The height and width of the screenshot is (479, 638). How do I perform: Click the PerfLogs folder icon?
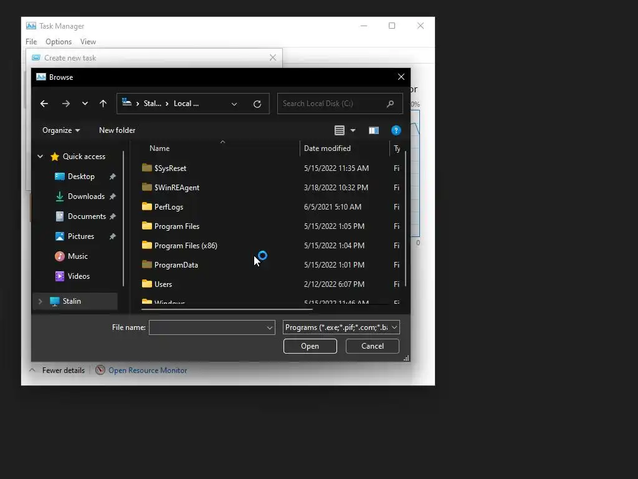(147, 206)
